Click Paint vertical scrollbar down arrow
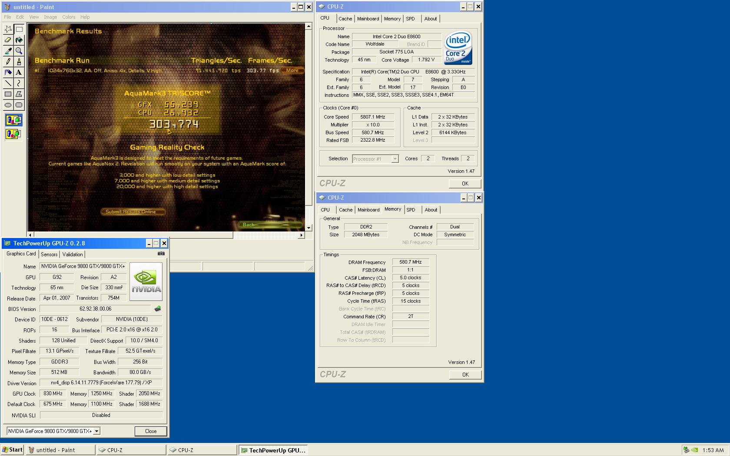The width and height of the screenshot is (730, 456). (309, 228)
